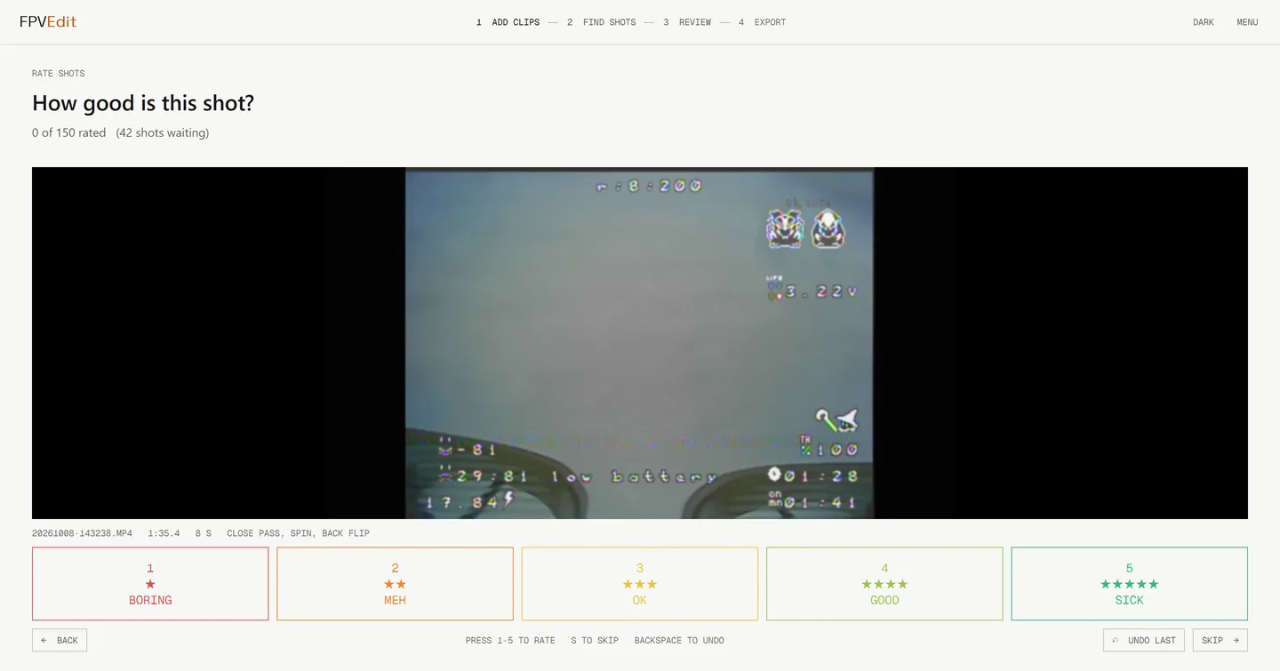
Task: Click the FPV video preview frame
Action: (x=640, y=343)
